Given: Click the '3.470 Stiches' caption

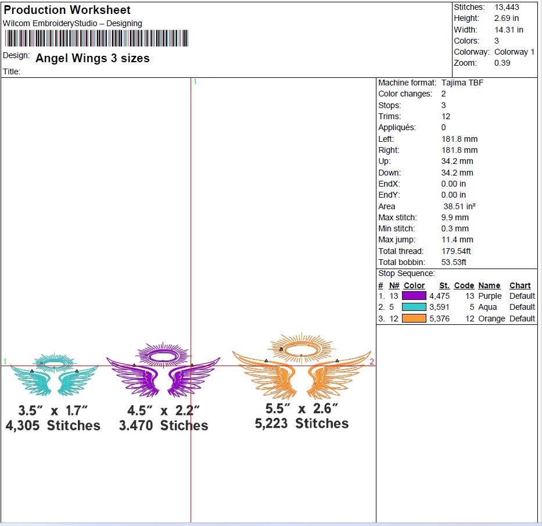Looking at the screenshot, I should click(163, 425).
